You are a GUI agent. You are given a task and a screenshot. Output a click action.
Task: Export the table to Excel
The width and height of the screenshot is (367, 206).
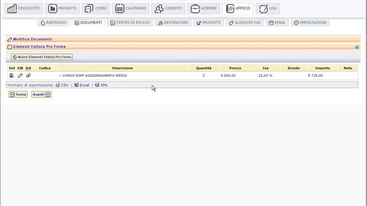coord(81,85)
